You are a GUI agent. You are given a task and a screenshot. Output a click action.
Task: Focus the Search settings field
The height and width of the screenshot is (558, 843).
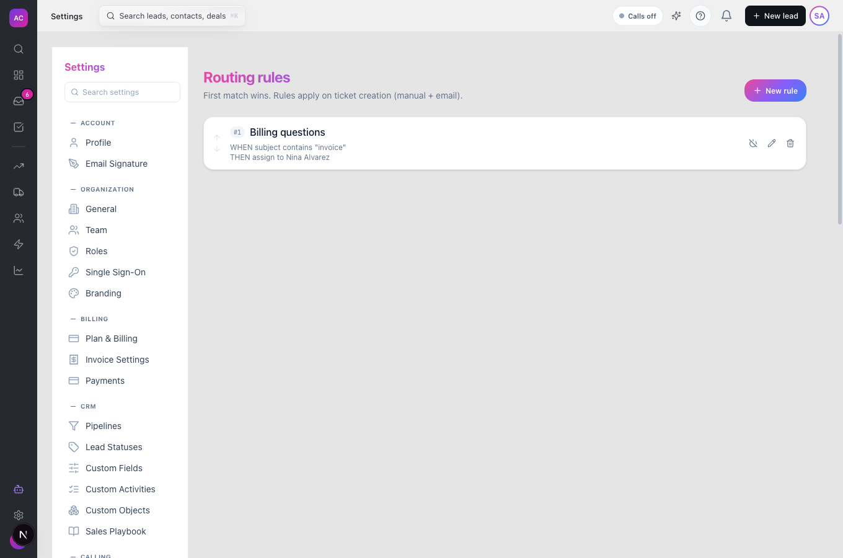click(122, 92)
